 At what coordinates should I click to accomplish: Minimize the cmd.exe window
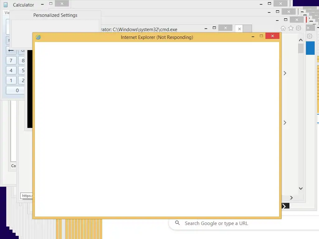pyautogui.click(x=206, y=28)
